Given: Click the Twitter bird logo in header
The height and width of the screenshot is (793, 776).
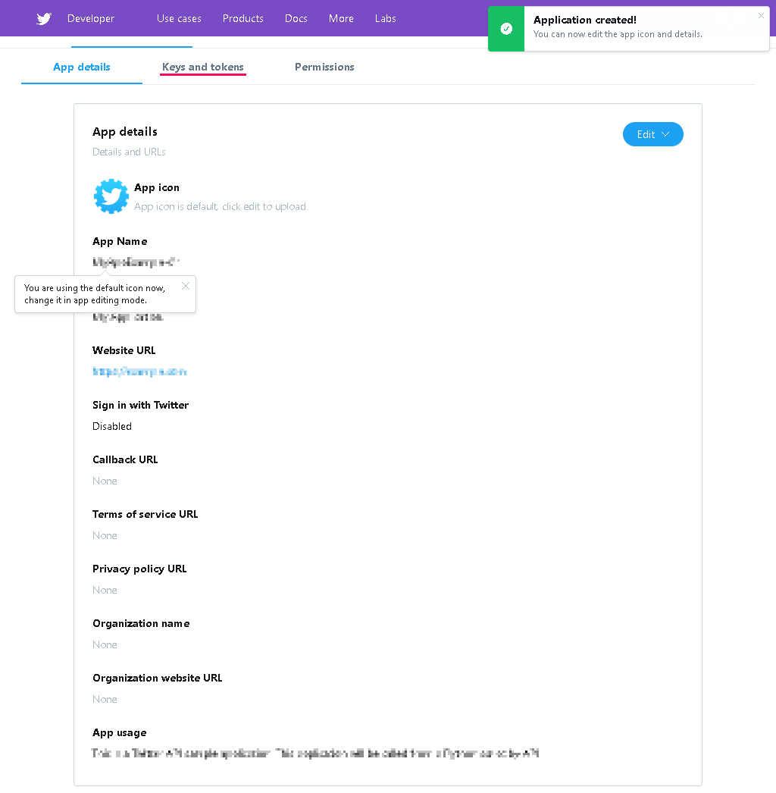Looking at the screenshot, I should tap(44, 19).
